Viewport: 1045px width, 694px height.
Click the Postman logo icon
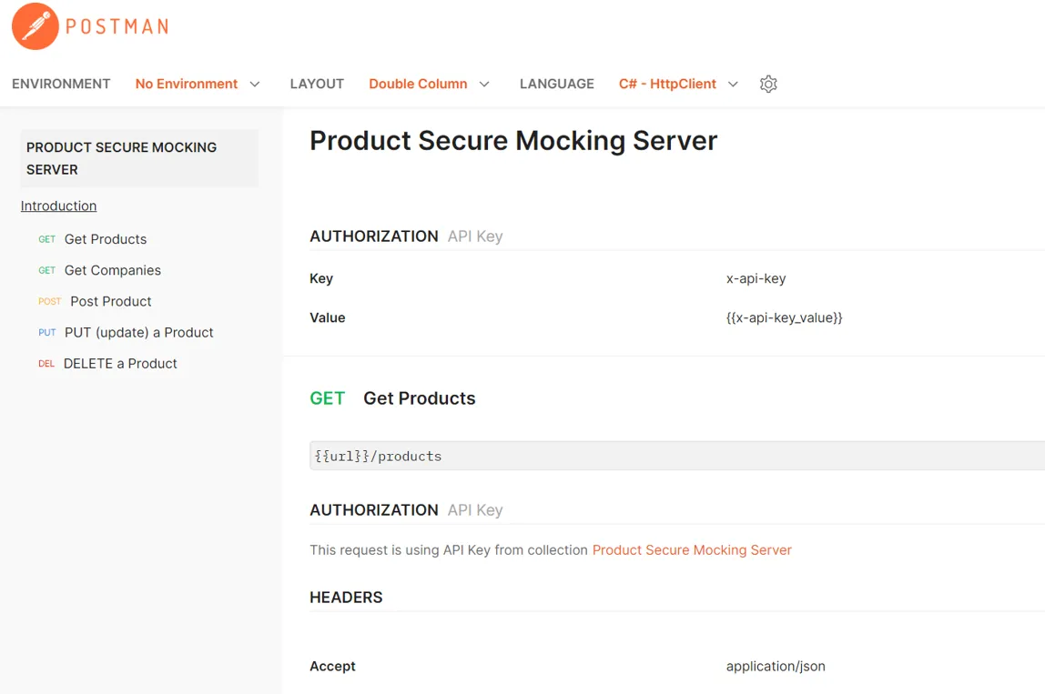(36, 26)
